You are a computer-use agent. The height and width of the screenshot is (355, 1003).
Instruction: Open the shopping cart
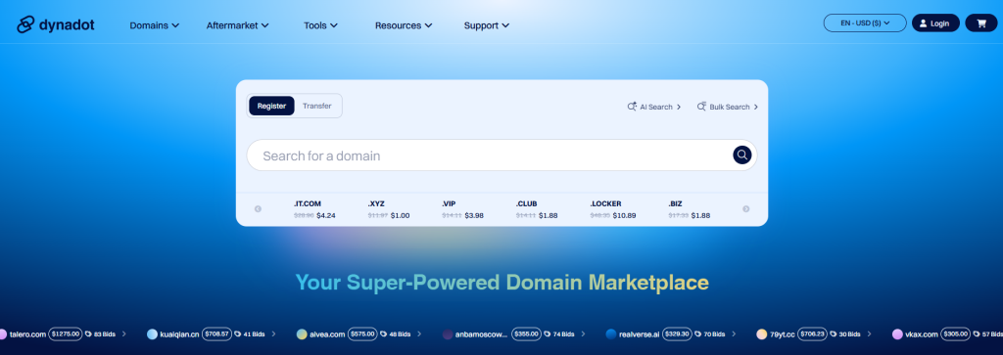[x=980, y=23]
